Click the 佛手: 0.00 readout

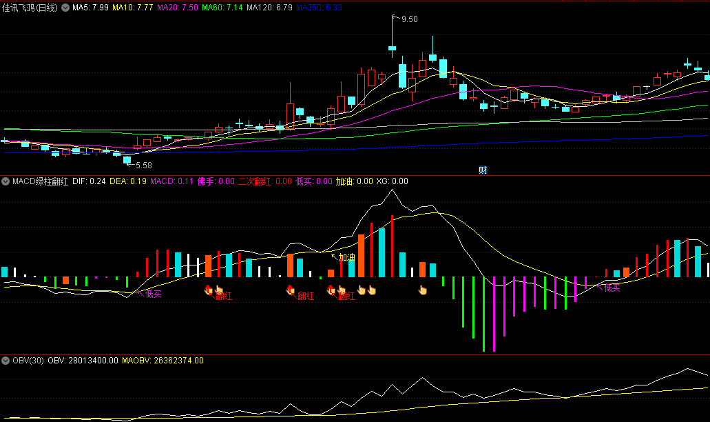click(216, 181)
